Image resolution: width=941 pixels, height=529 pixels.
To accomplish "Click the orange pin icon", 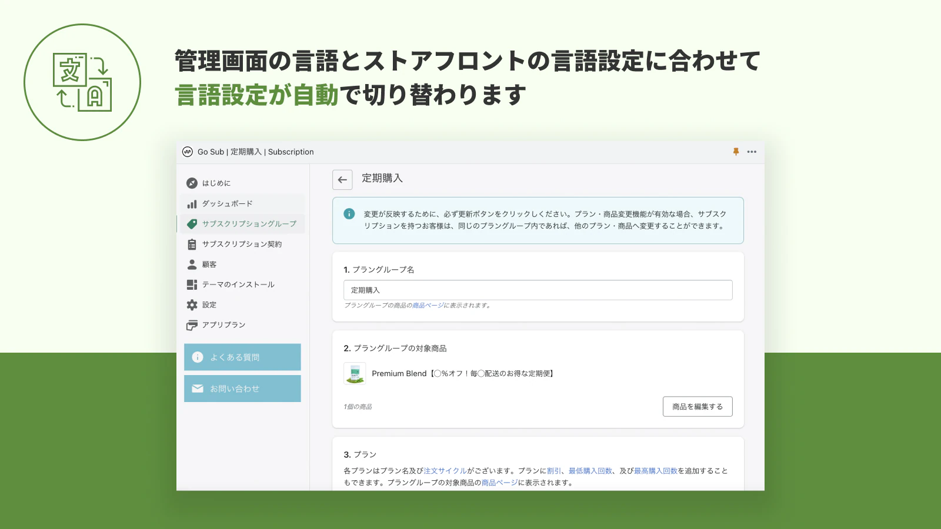I will click(x=736, y=152).
